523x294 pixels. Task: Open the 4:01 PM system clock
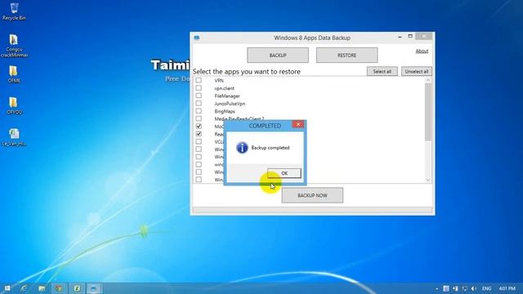point(507,288)
